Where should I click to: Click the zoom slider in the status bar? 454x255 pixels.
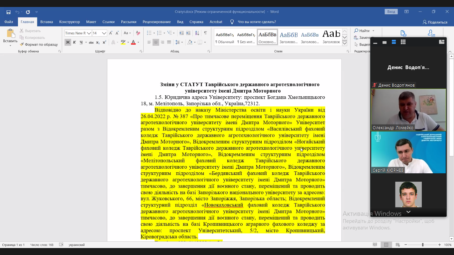click(423, 245)
